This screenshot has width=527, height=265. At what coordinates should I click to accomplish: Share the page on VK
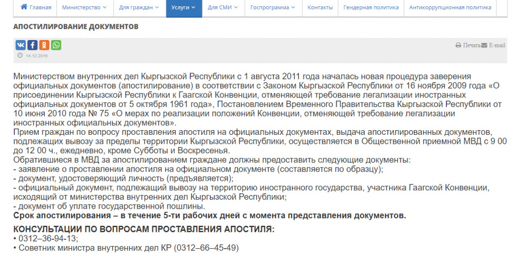coord(20,45)
